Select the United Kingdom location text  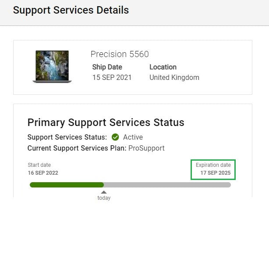(174, 78)
